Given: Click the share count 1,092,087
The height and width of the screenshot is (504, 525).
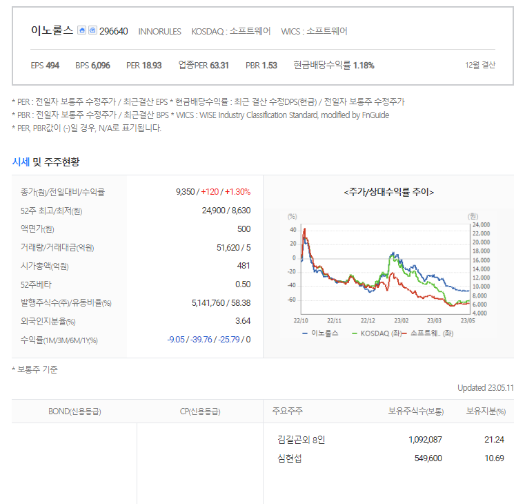Looking at the screenshot, I should coord(425,439).
